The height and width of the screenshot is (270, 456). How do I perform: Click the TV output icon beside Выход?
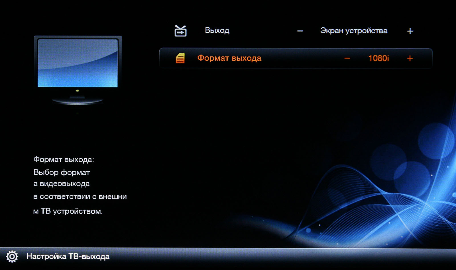[x=180, y=31]
